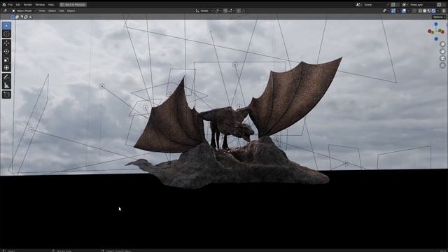Screen dimensions: 448x252
Task: Toggle snapping magnet icon
Action: click(x=225, y=11)
